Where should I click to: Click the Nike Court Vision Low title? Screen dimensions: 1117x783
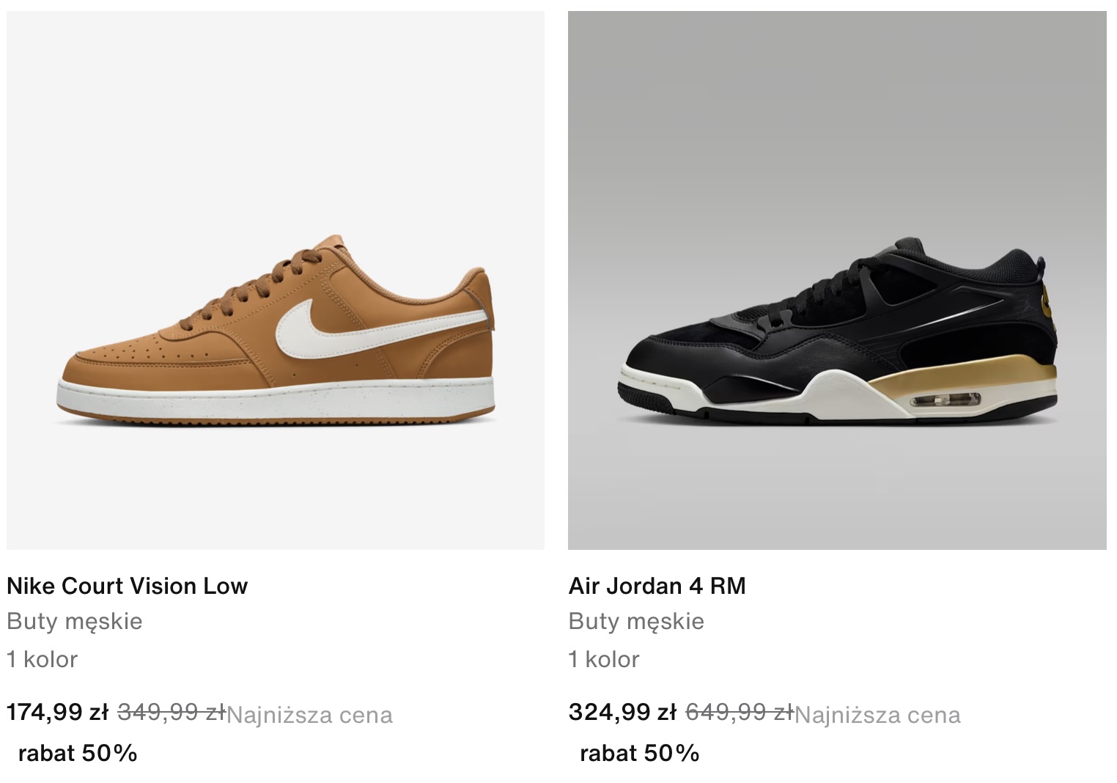tap(128, 586)
